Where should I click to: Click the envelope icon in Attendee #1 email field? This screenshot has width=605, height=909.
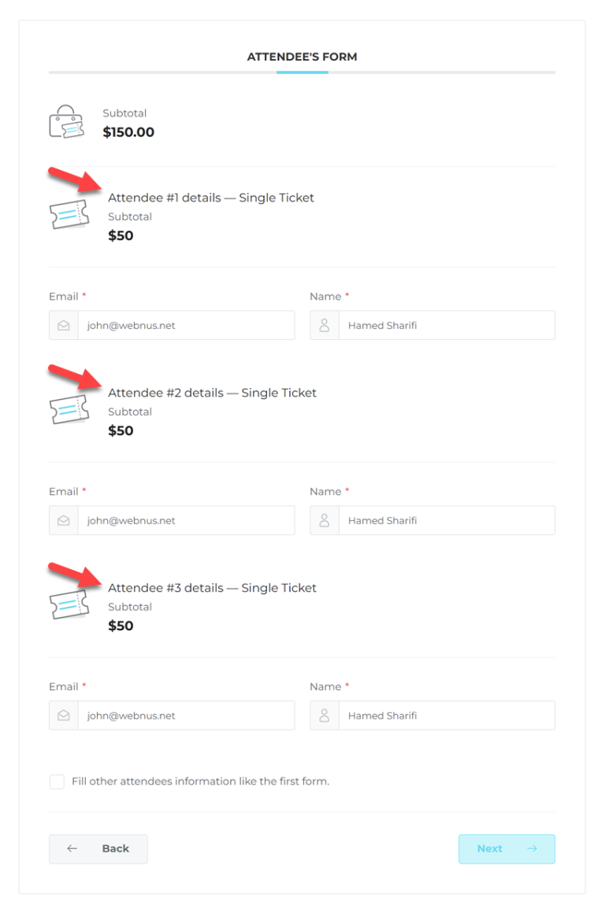coord(63,324)
